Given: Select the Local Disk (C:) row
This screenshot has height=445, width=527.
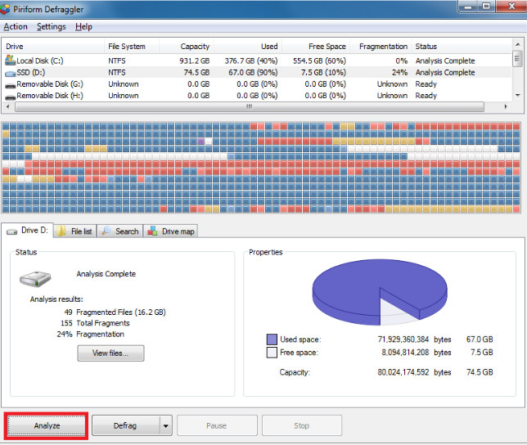Looking at the screenshot, I should tap(258, 61).
